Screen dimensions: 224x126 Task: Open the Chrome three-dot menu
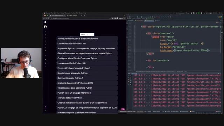[x=125, y=18]
